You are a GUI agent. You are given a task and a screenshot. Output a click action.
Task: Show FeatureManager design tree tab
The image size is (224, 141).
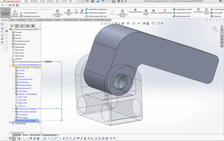(x=12, y=26)
